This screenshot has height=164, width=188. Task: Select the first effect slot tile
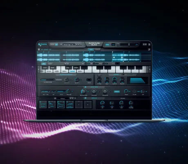pos(43,105)
